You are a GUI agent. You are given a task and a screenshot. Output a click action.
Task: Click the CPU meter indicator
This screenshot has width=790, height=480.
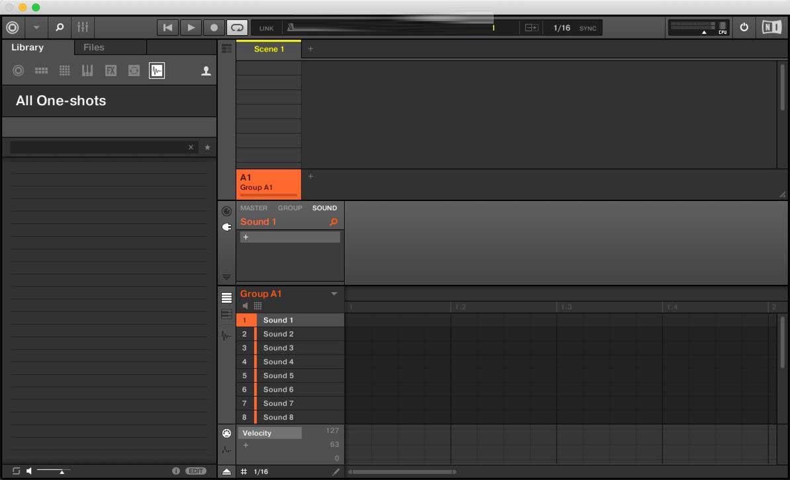point(723,28)
